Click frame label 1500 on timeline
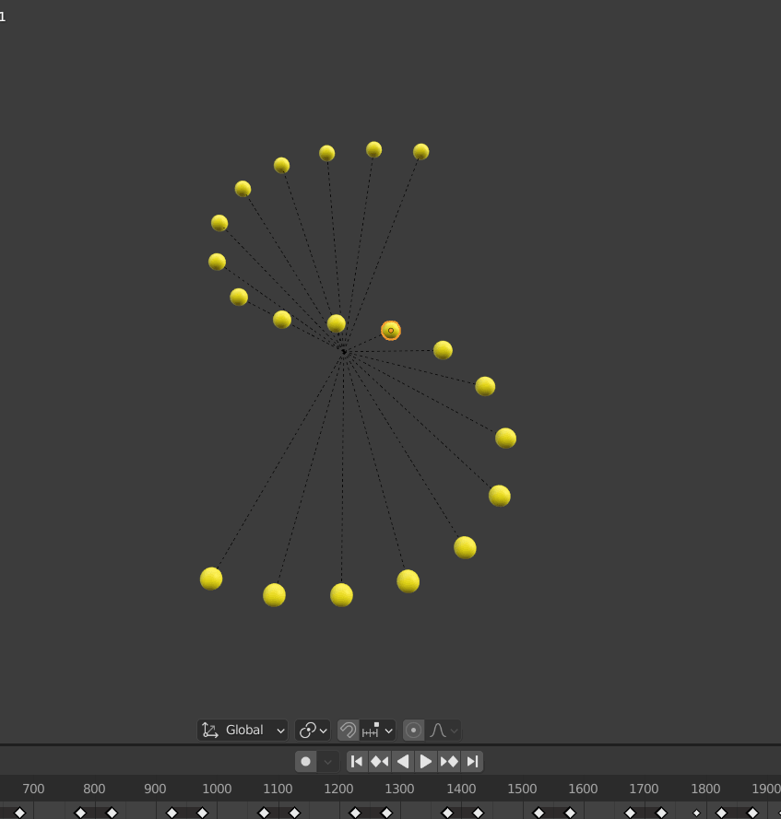This screenshot has height=819, width=781. coord(522,789)
